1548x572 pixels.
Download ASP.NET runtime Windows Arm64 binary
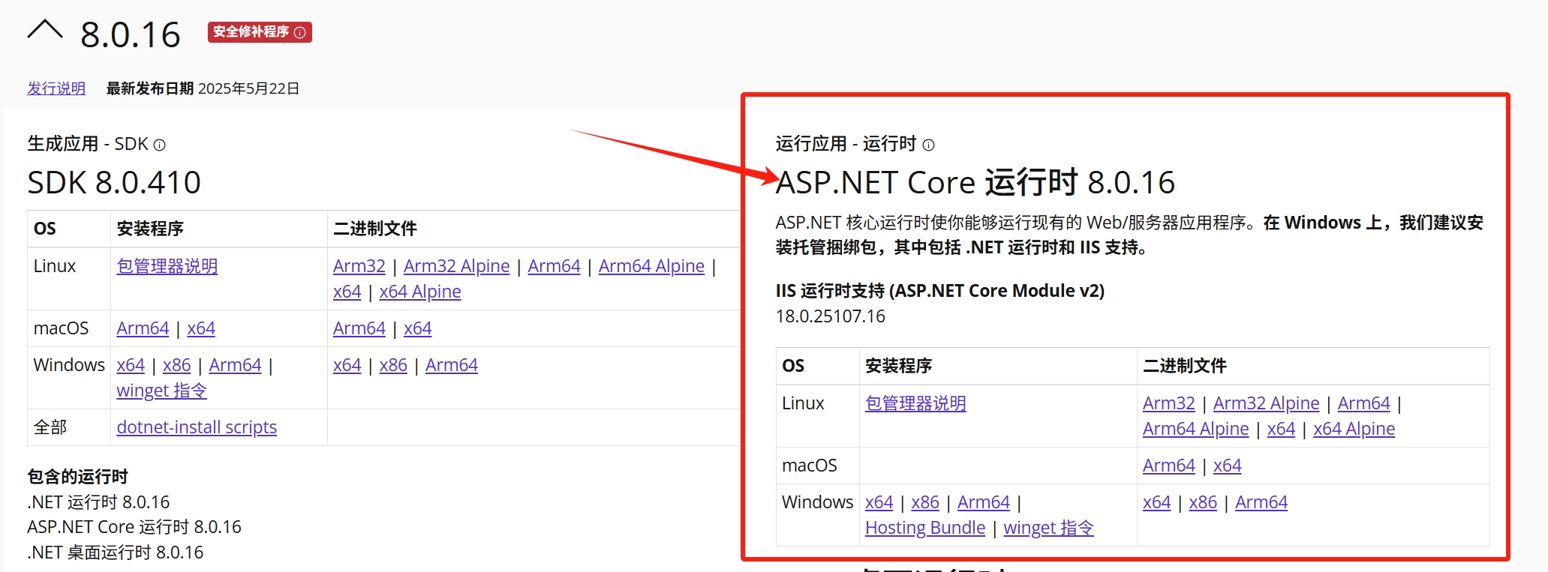coord(1261,502)
